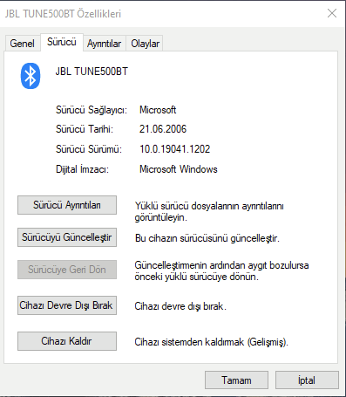Click the Sürücü Sürümü label
This screenshot has width=346, height=397.
pyautogui.click(x=89, y=149)
